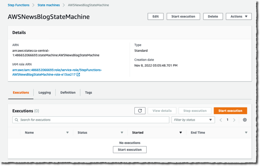
Task: Click the Name column header
Action: click(29, 132)
